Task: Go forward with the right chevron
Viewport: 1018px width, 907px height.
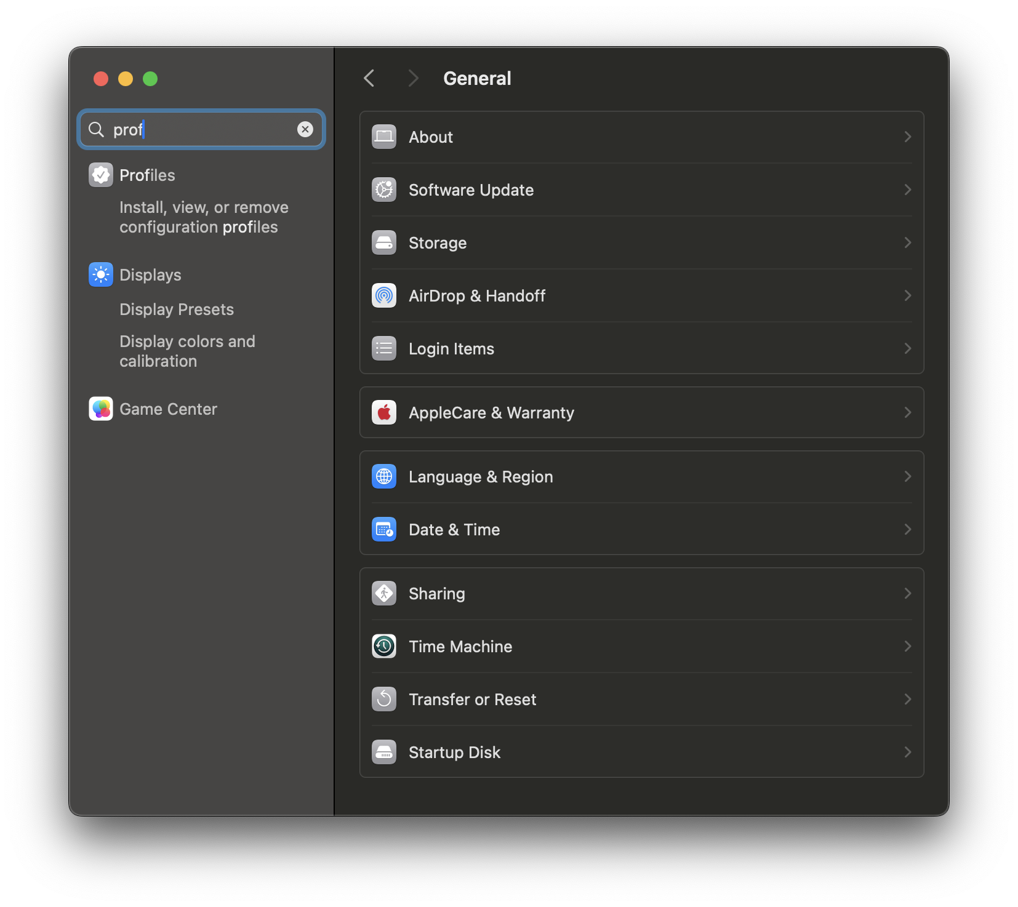Action: 413,78
